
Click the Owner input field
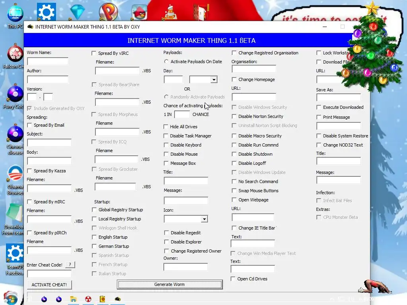186,267
